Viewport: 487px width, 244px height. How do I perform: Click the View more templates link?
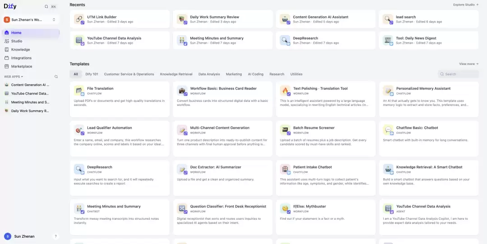pos(469,64)
